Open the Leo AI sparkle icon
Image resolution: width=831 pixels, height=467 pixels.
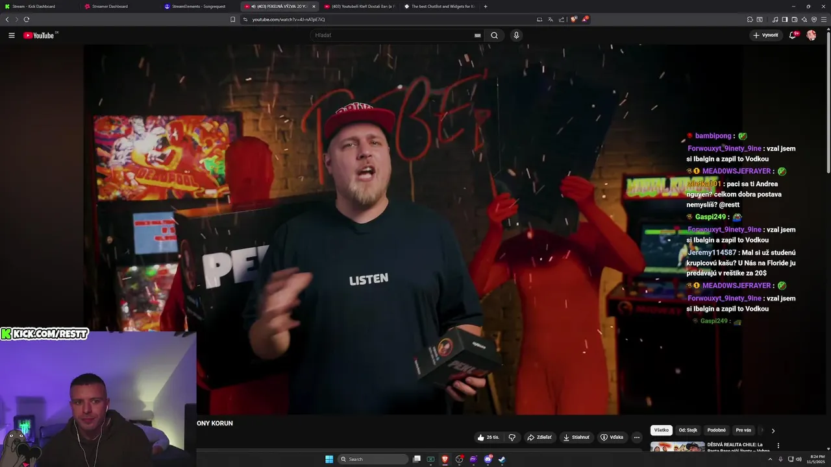(804, 19)
